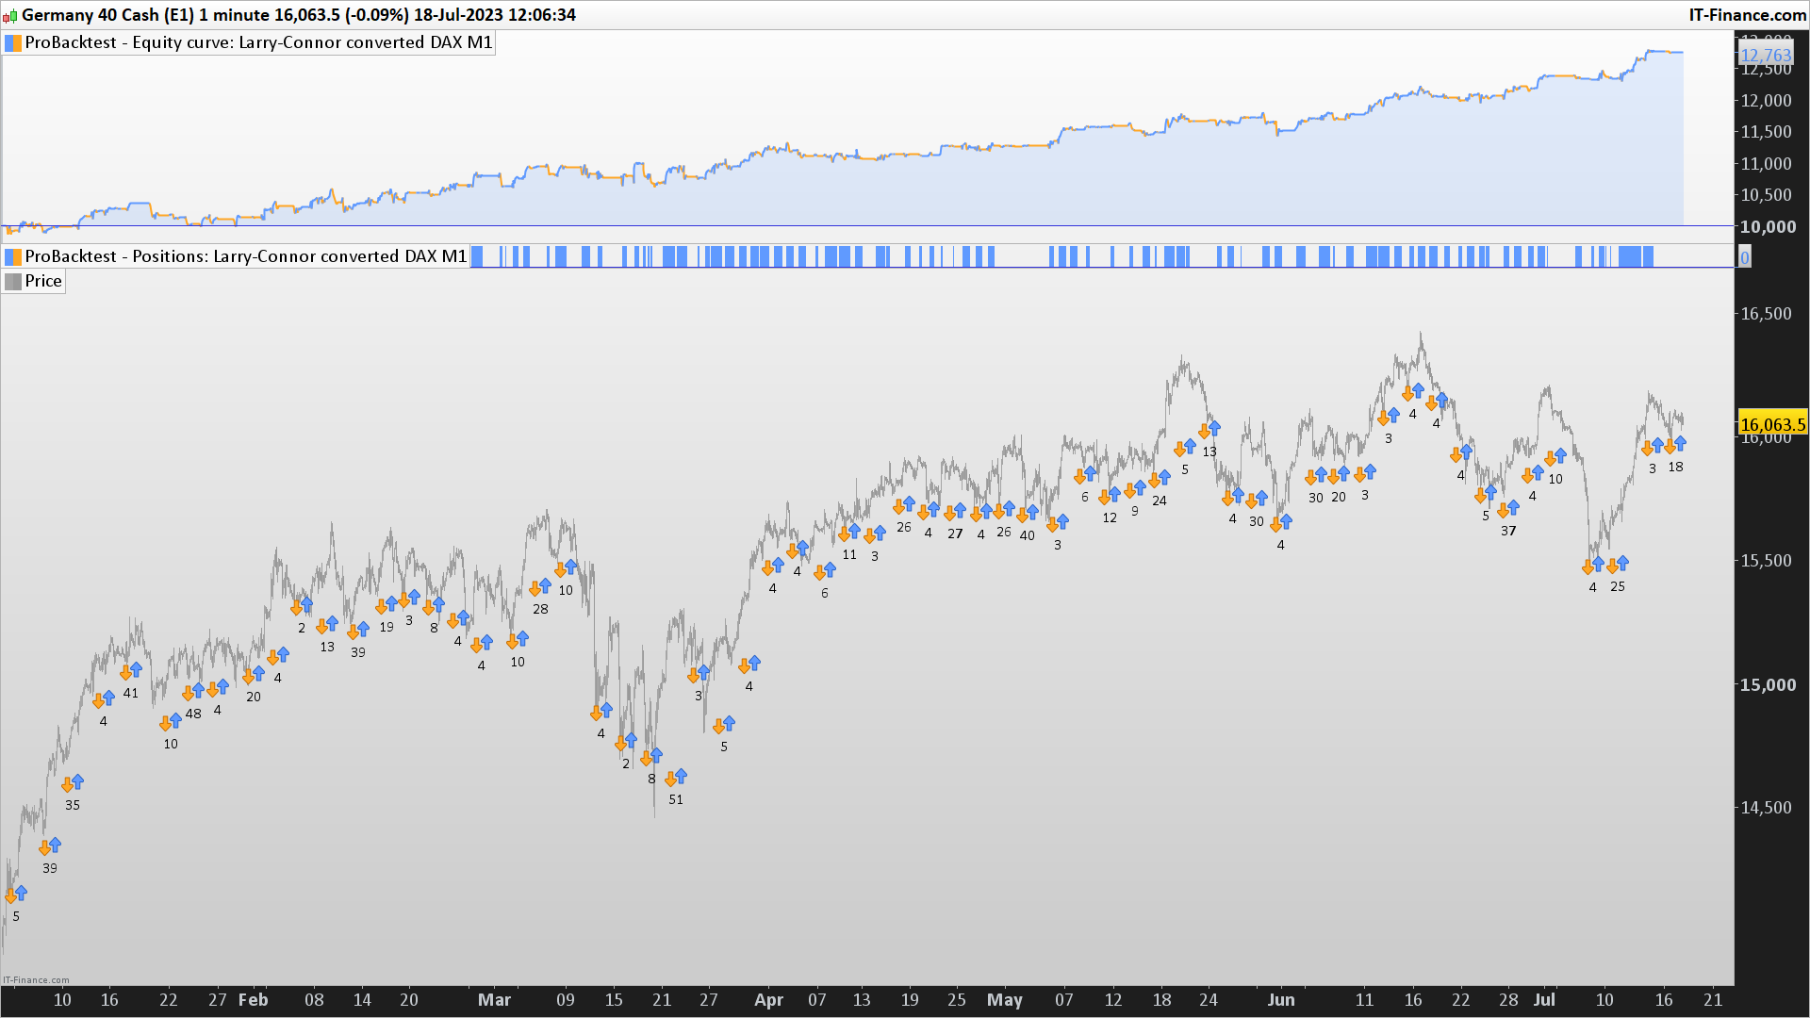Click the trade arrows marker labeled 48
The image size is (1810, 1018).
click(193, 692)
